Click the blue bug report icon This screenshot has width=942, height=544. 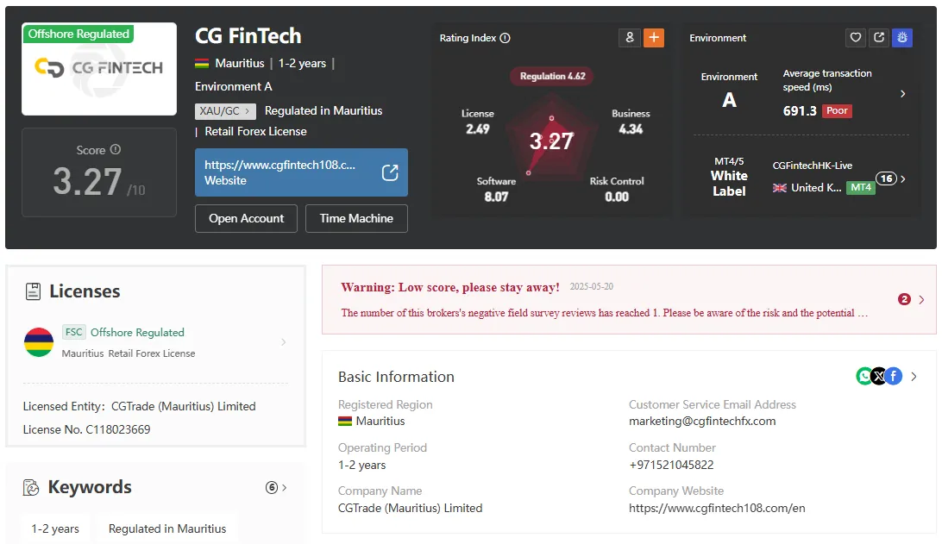[901, 38]
